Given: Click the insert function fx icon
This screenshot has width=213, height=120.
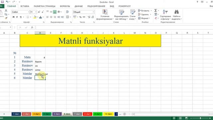Looking at the screenshot, I should [32, 27].
